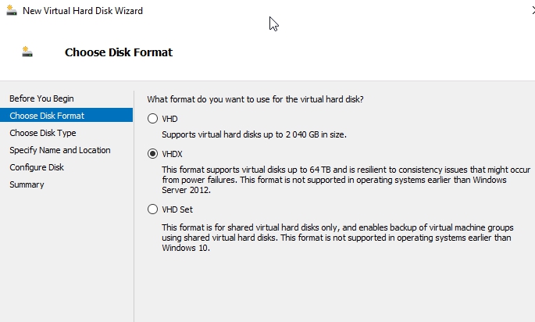The image size is (535, 322).
Task: Select the VHD Set radio button circle
Action: 152,209
